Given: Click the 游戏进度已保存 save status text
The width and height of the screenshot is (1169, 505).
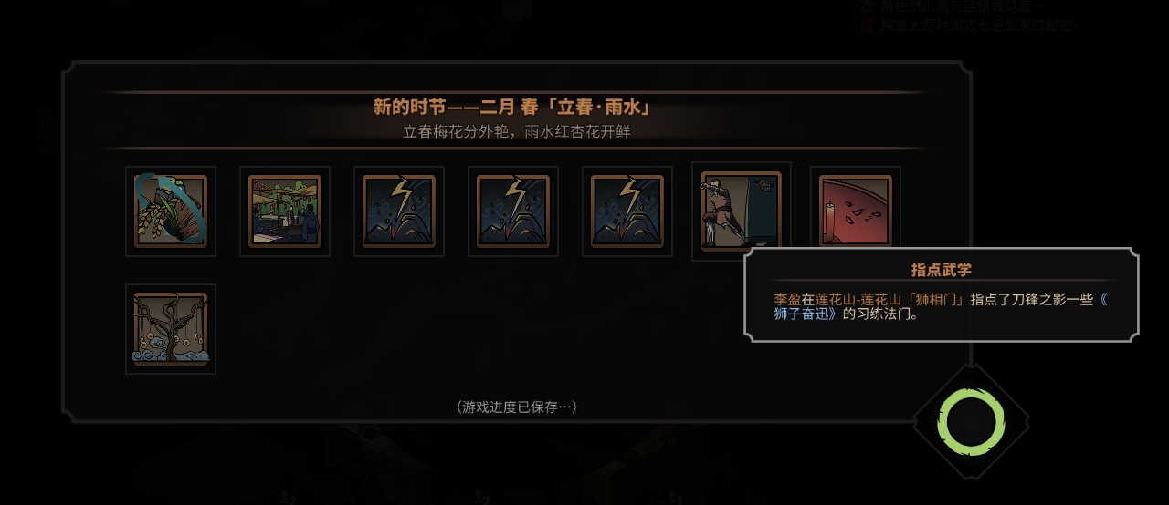Looking at the screenshot, I should [x=516, y=407].
